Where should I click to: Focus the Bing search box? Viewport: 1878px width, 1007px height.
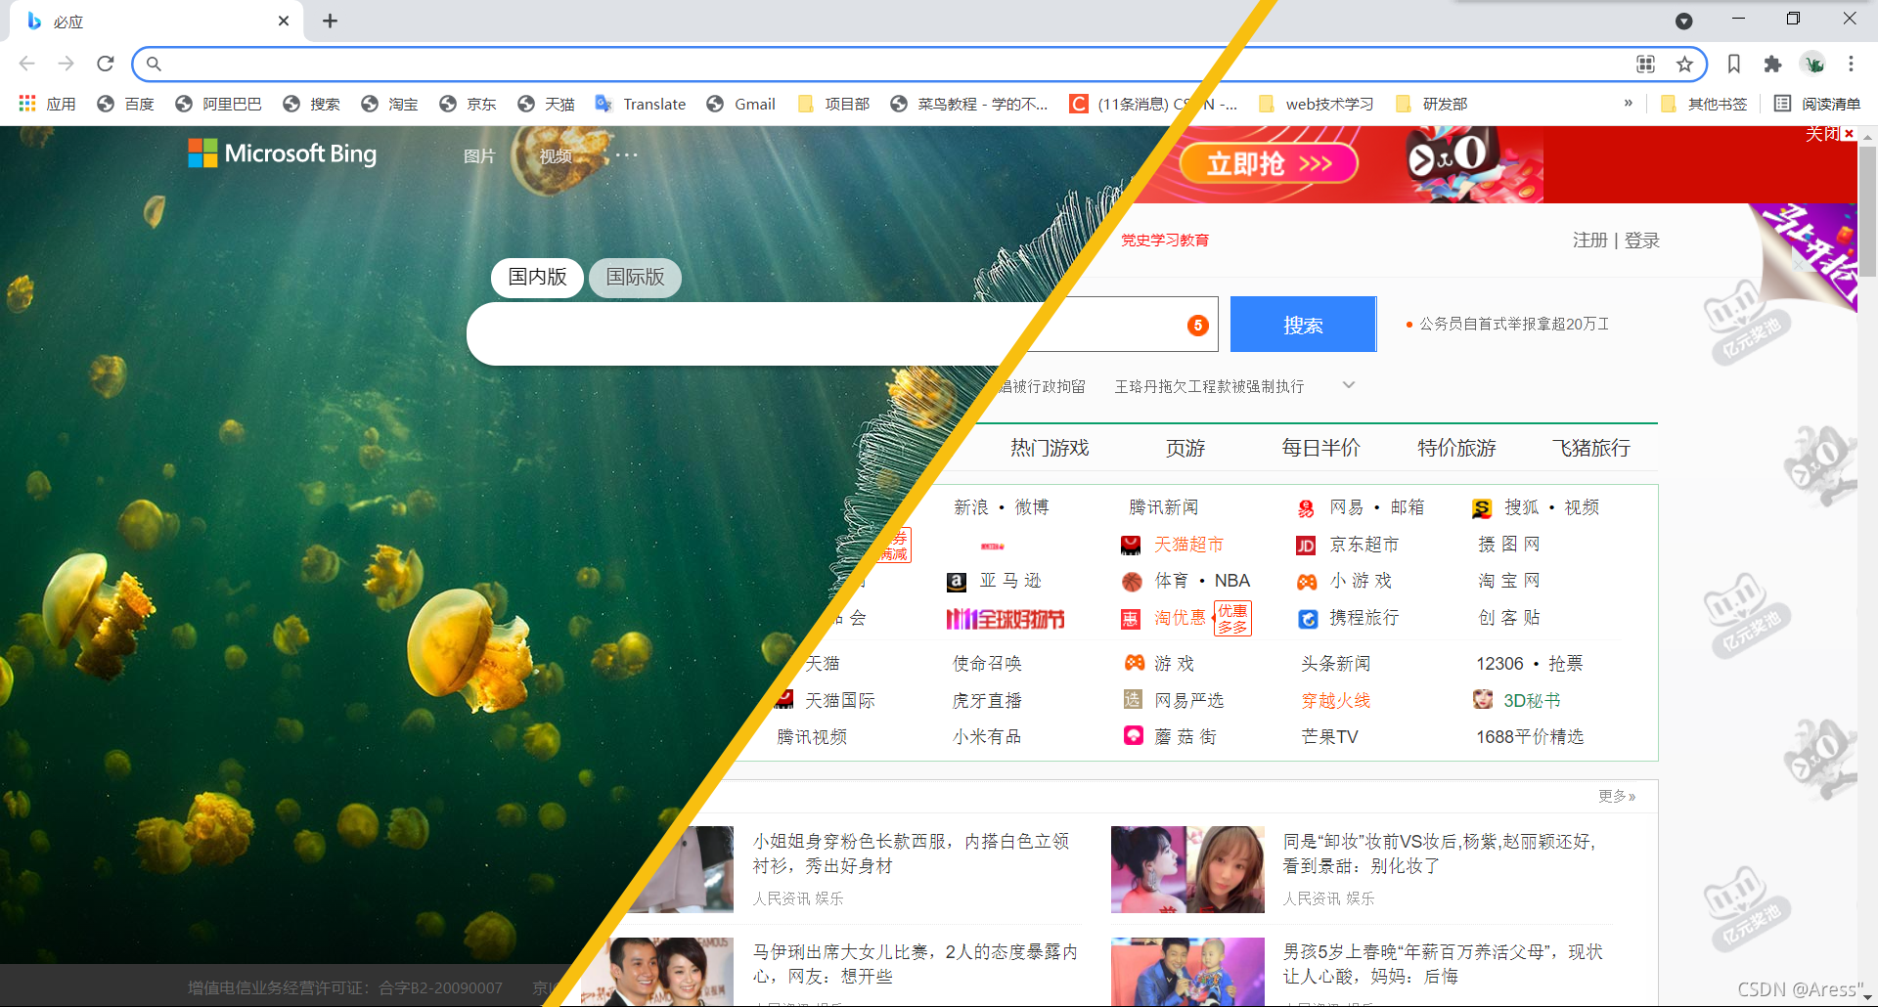743,333
